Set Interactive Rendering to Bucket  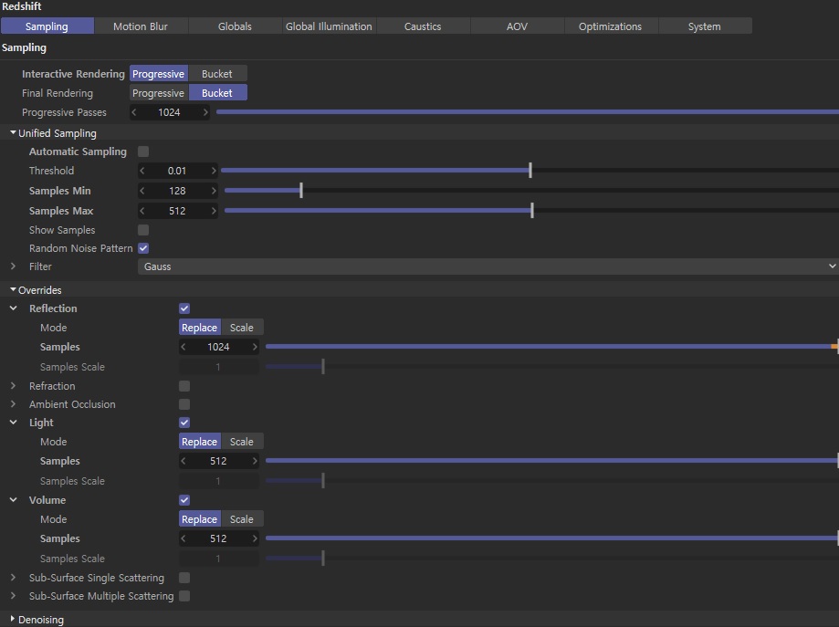[x=217, y=74]
